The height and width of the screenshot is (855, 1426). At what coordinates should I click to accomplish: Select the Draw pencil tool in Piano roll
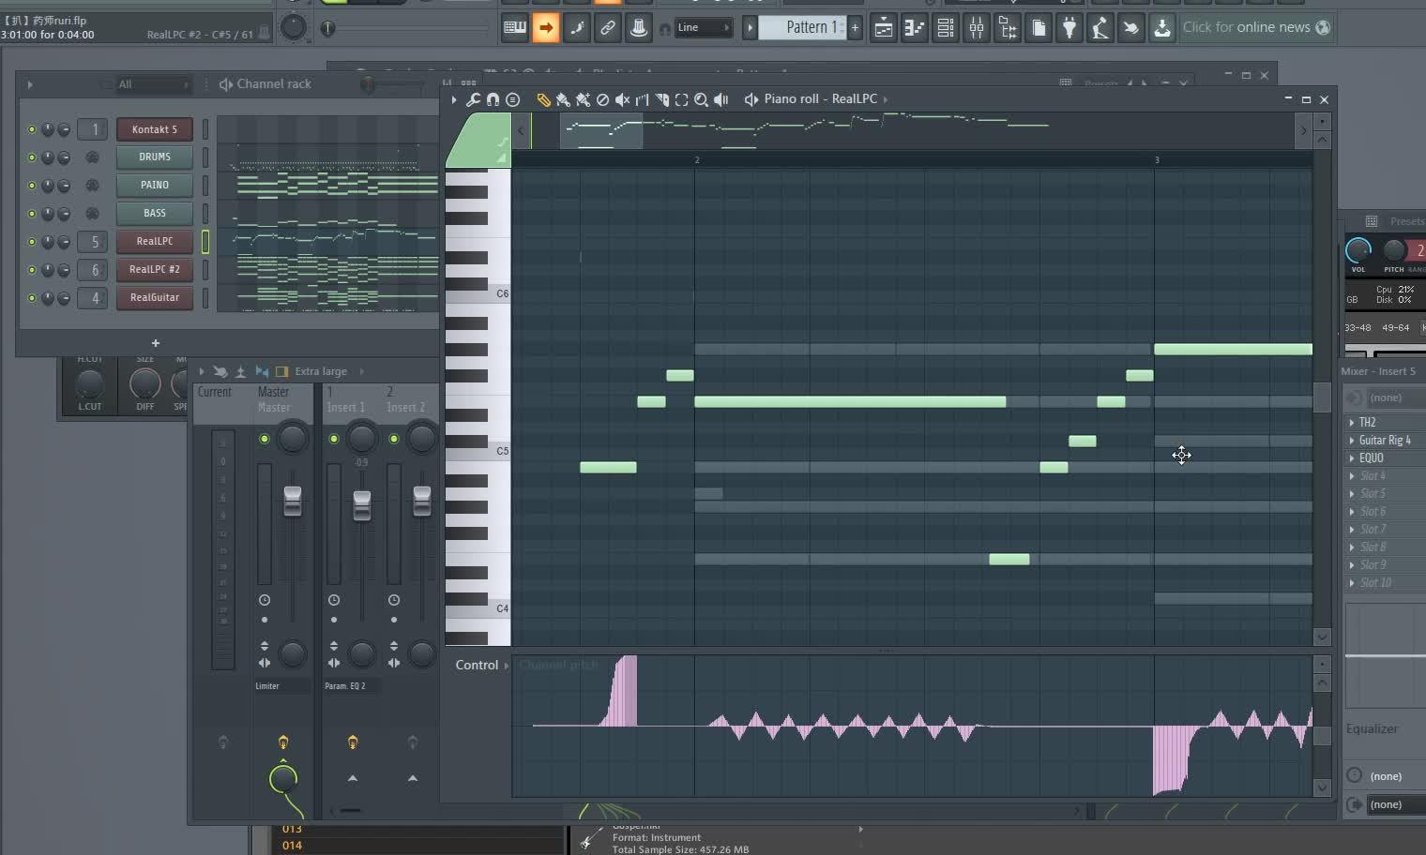click(543, 99)
